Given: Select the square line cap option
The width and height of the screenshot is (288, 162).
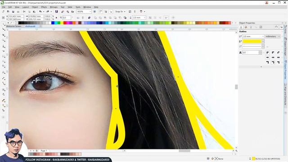Looking at the screenshot, I should [268, 58].
